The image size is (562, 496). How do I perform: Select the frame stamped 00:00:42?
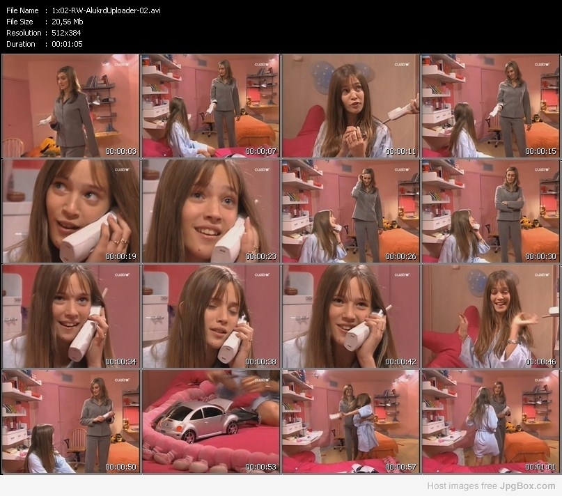pos(350,316)
